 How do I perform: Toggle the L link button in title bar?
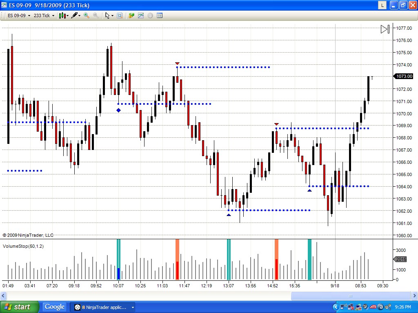pyautogui.click(x=382, y=5)
